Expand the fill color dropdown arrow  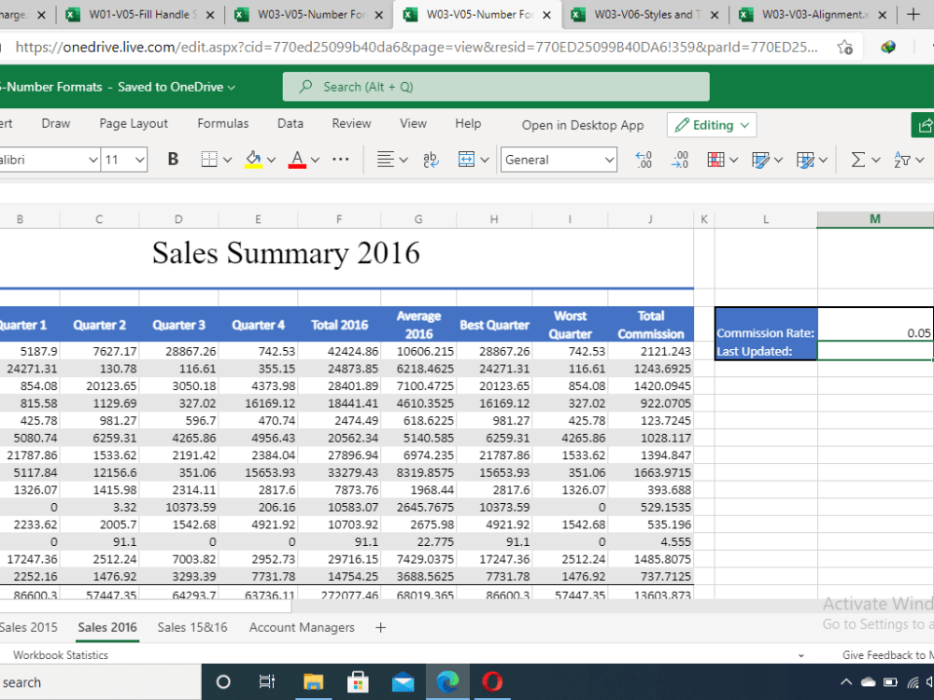point(271,160)
